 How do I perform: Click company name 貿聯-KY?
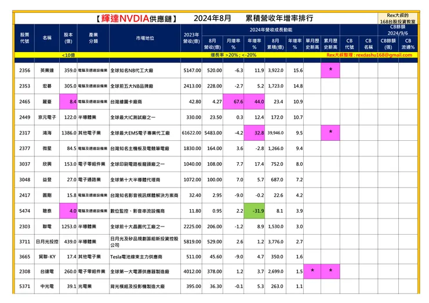point(47,257)
